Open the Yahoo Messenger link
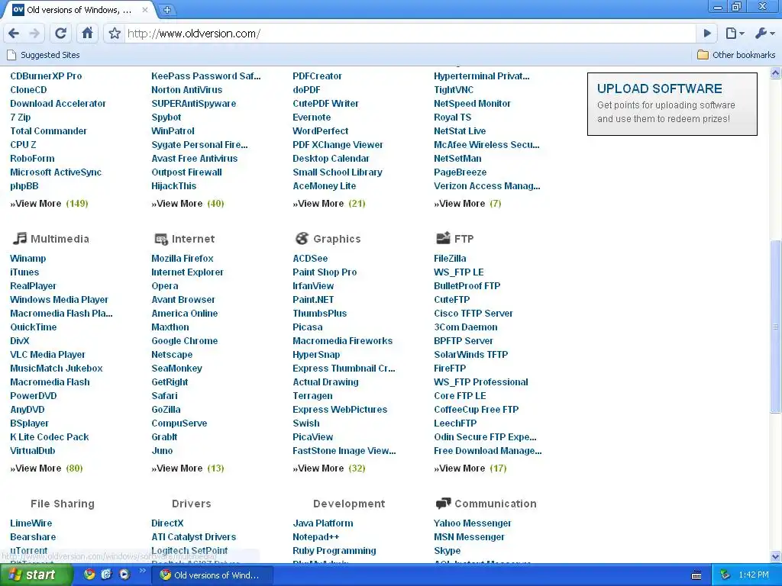 472,523
